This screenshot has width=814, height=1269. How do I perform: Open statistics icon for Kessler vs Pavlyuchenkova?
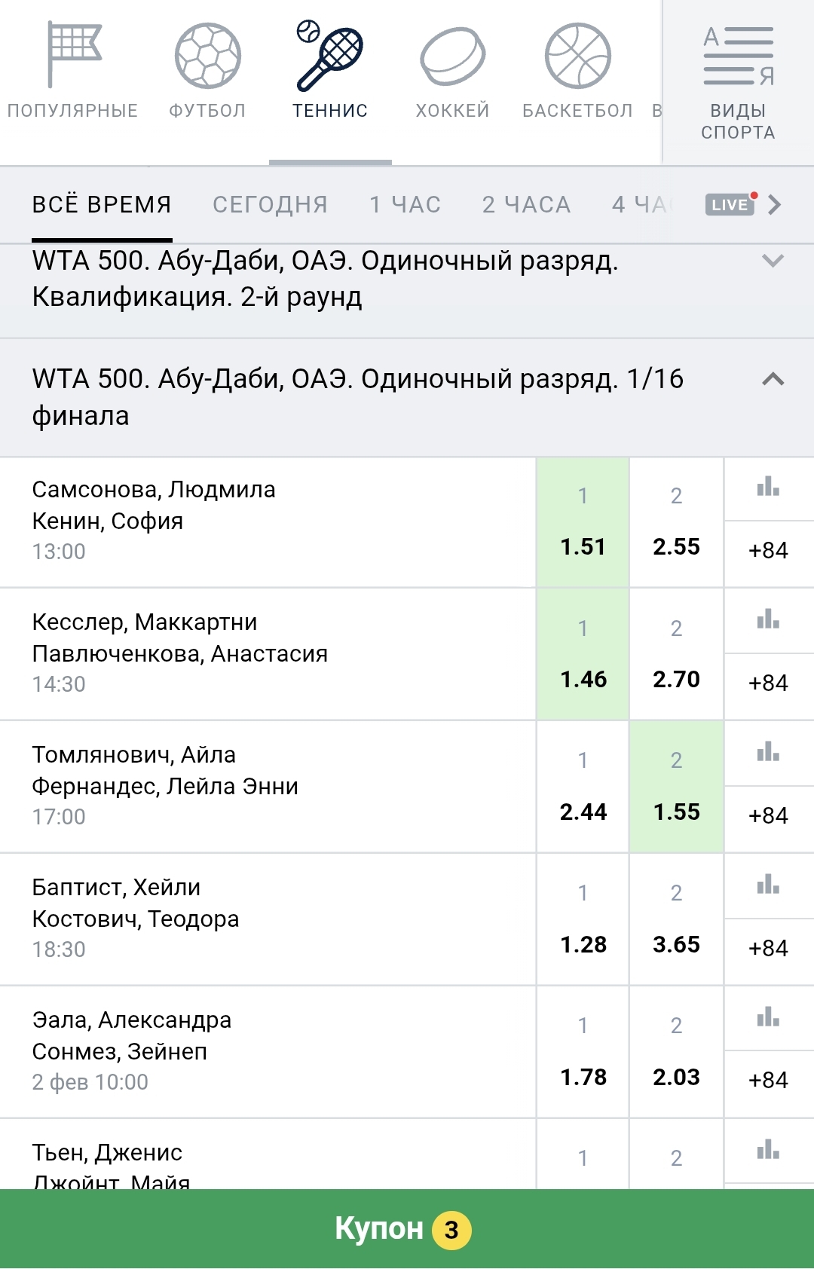768,620
